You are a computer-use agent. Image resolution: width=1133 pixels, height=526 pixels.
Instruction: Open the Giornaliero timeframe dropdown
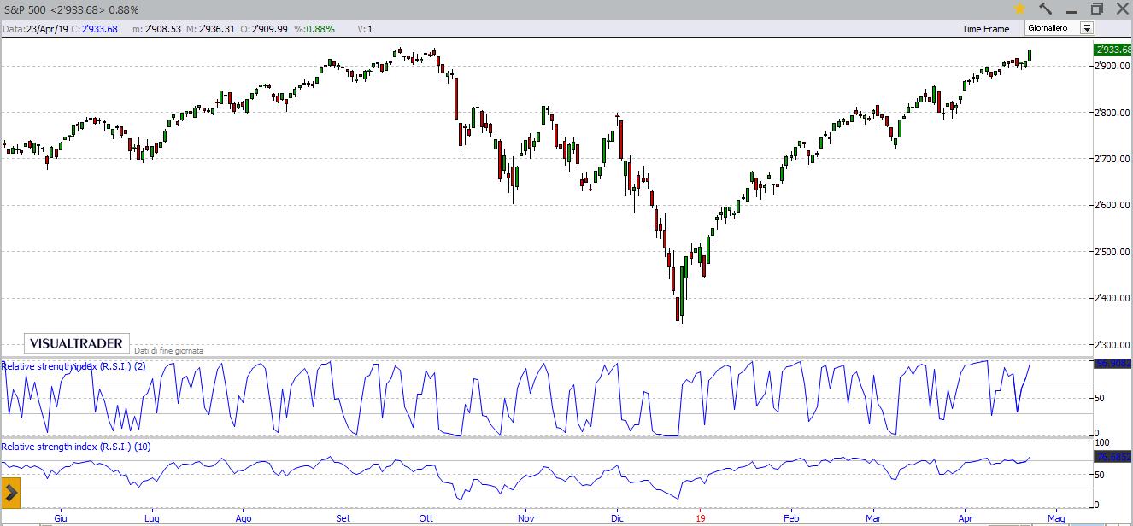[1086, 27]
